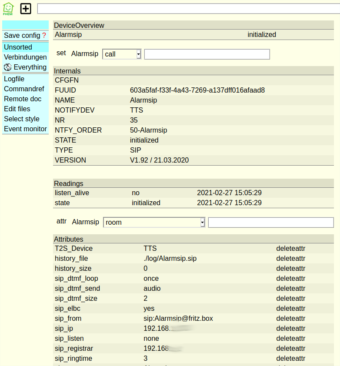Click the attr value text field
The image size is (340, 366).
271,222
